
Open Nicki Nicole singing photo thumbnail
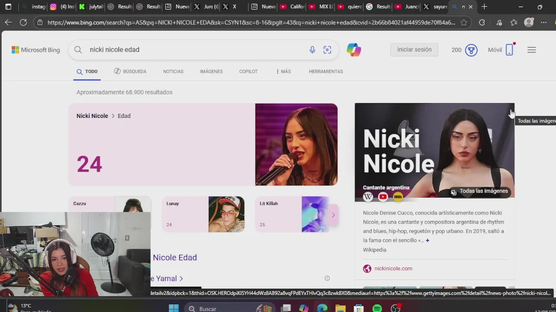[296, 144]
